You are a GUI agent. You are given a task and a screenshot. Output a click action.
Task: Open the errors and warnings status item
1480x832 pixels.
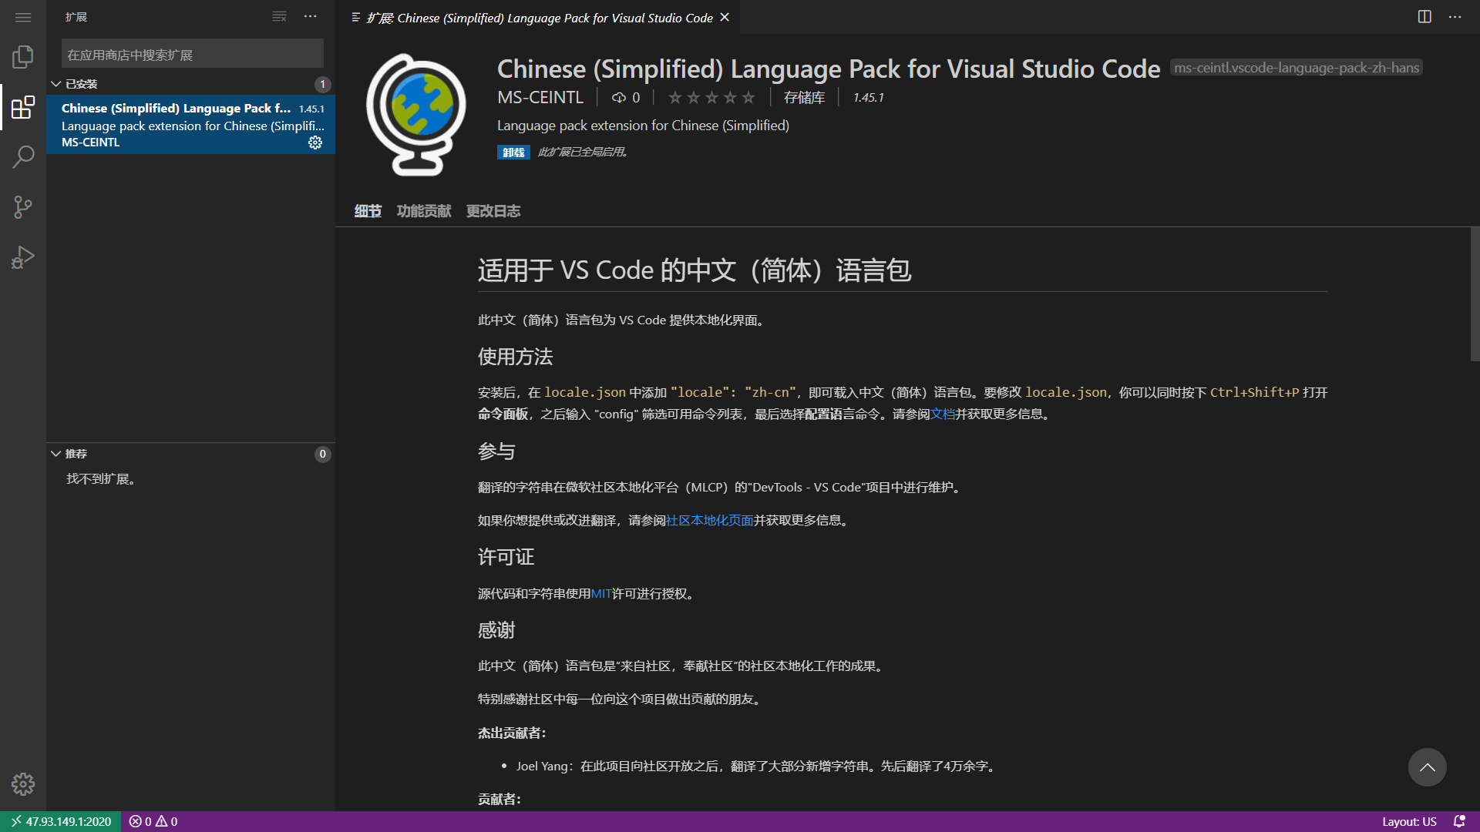click(153, 821)
